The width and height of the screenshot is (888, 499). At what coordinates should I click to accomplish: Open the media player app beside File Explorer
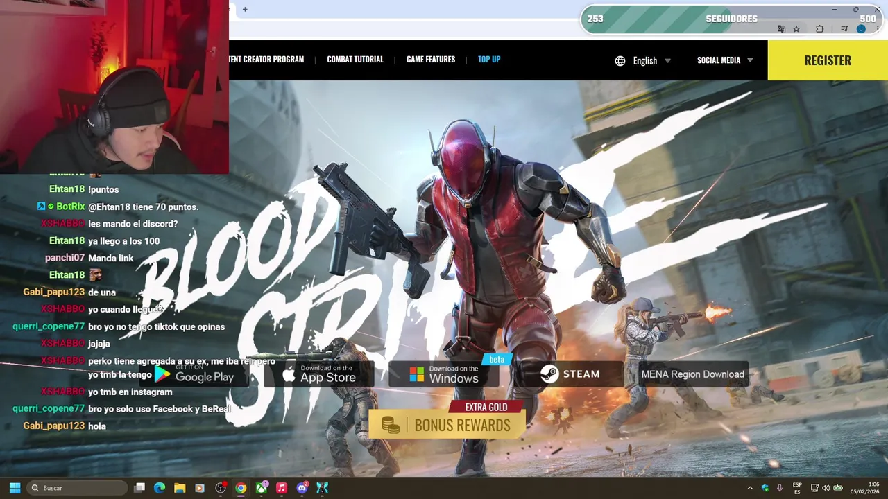tap(200, 488)
